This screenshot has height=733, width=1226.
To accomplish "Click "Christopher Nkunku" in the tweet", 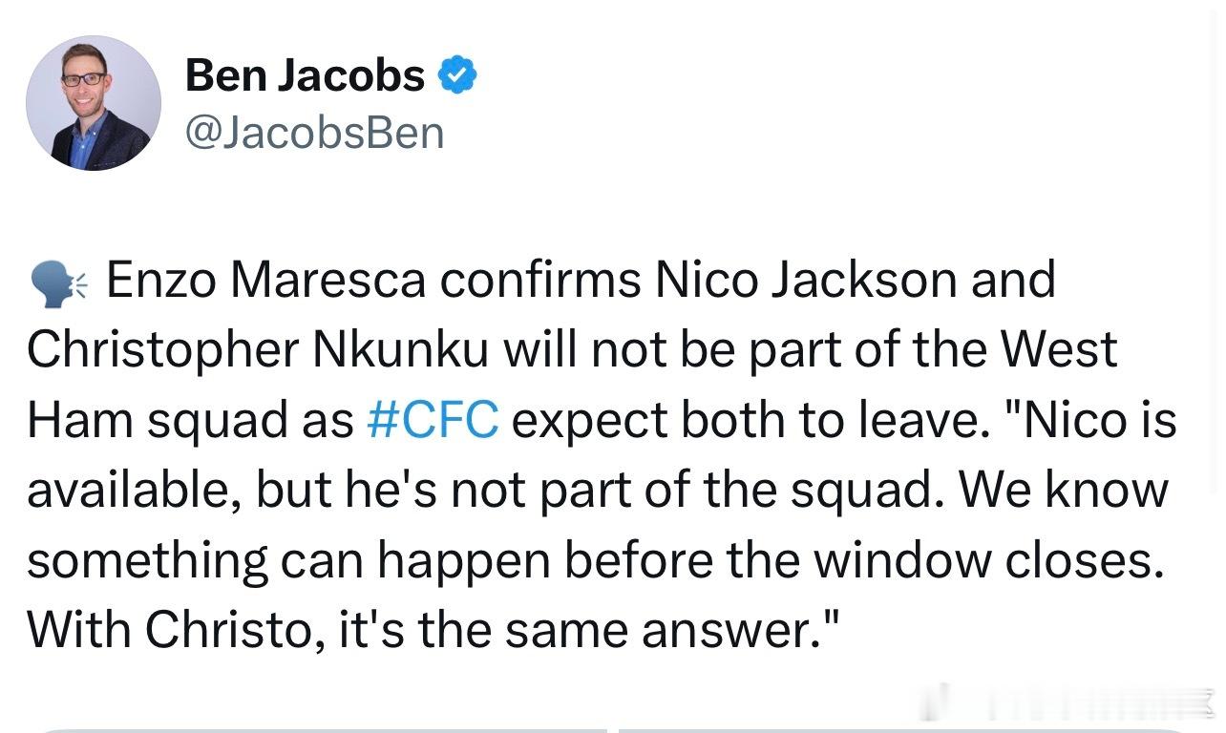I will 257,349.
